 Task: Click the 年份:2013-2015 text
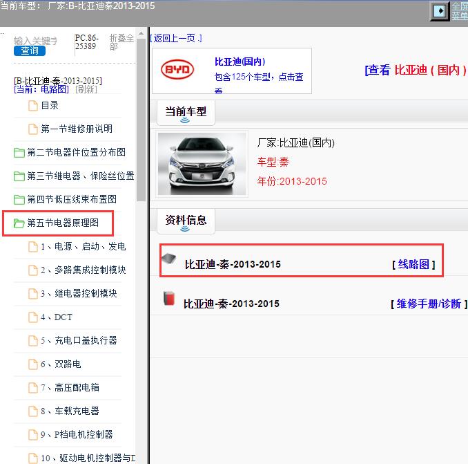pos(292,181)
